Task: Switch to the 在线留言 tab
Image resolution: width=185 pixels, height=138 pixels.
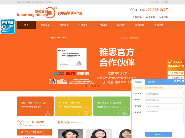Action: coord(138,82)
